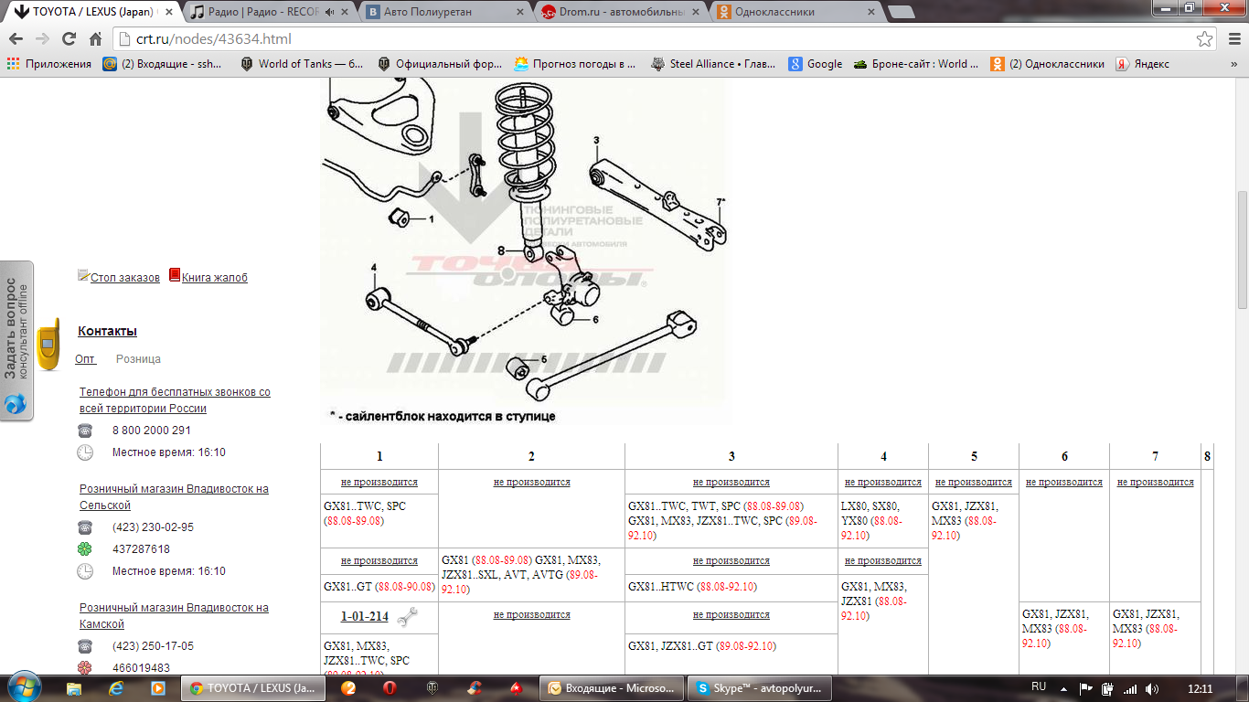The image size is (1249, 702).
Task: Click the GX81..GT (88.08-90.08) cell
Action: (x=379, y=587)
